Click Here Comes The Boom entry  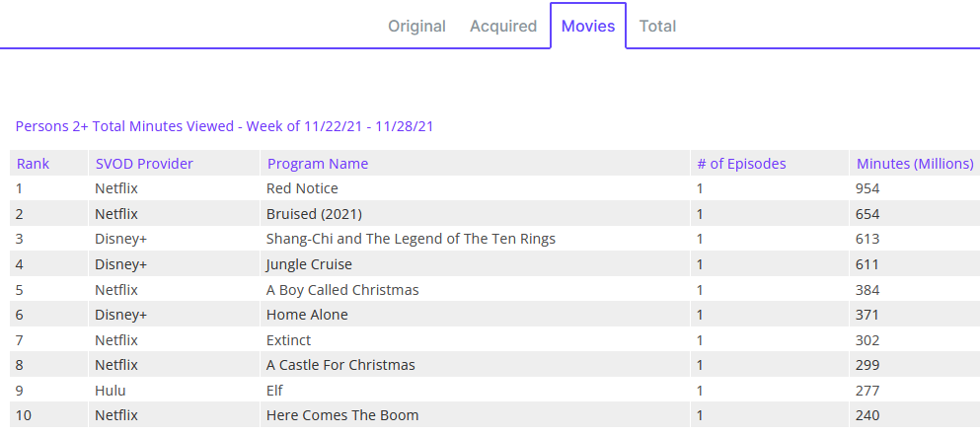coord(342,415)
